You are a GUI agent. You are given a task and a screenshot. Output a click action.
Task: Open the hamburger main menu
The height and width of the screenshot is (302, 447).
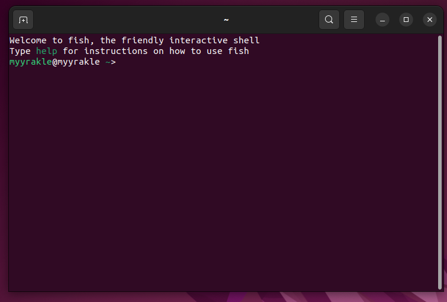tap(354, 20)
